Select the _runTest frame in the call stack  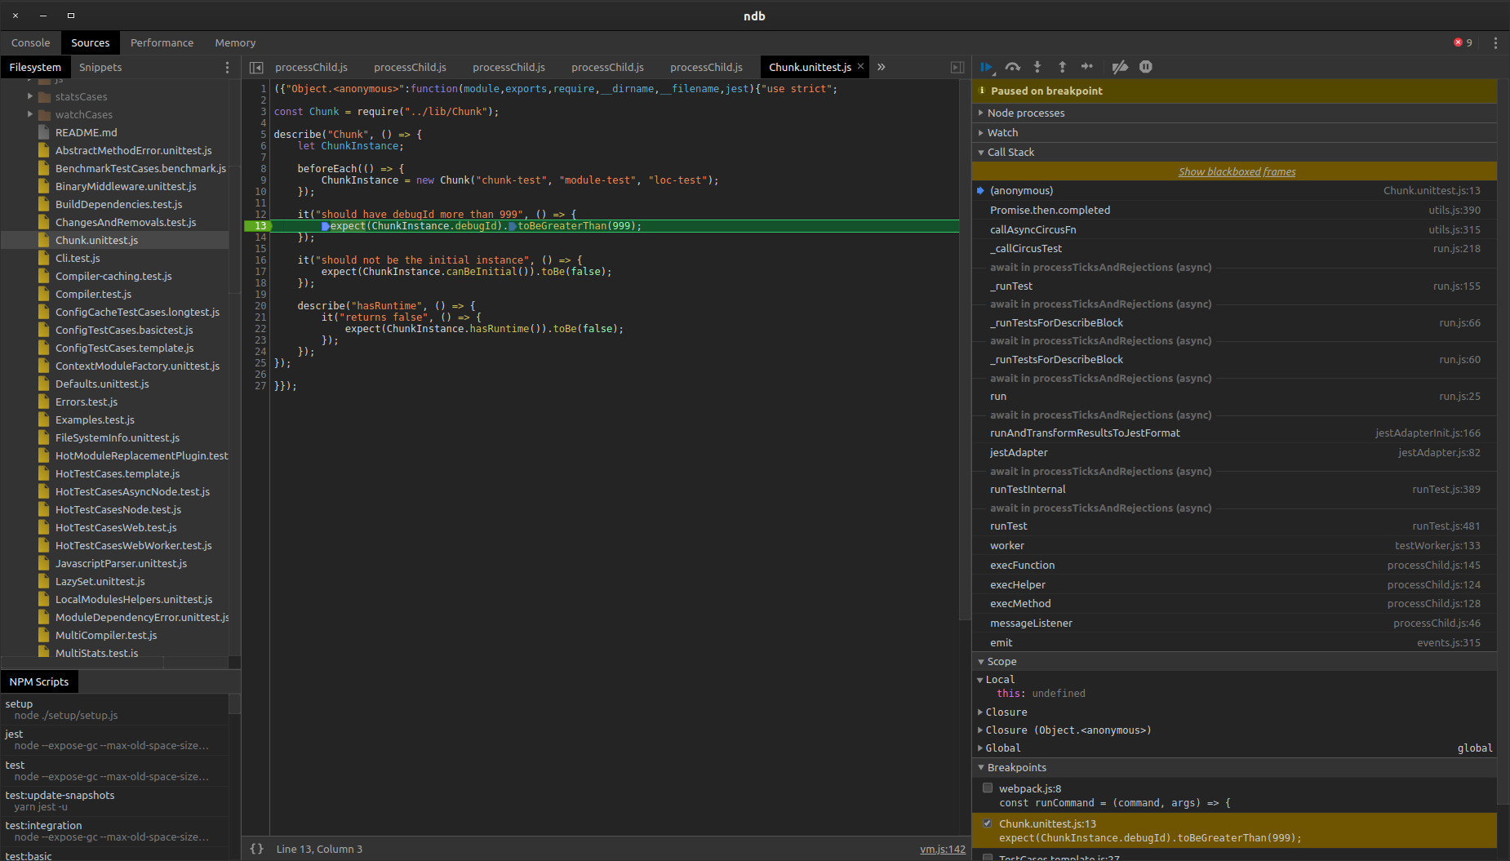click(1012, 286)
